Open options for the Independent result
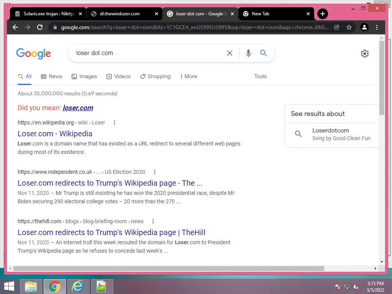Viewport: 392px width, 294px height. pos(155,172)
